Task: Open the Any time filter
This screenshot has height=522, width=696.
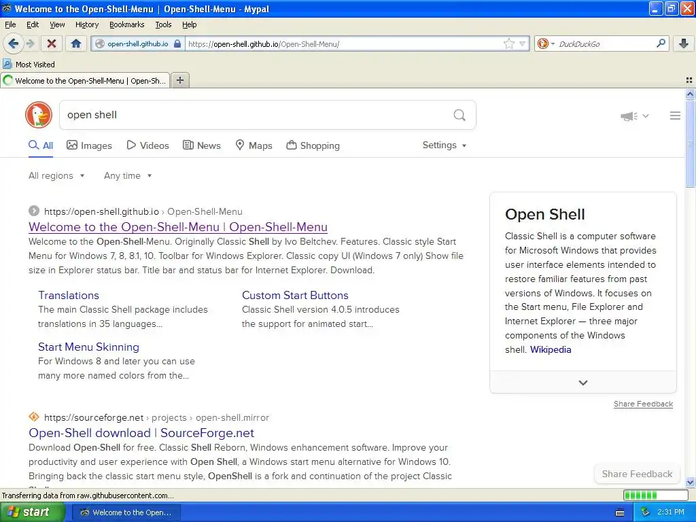Action: tap(128, 176)
